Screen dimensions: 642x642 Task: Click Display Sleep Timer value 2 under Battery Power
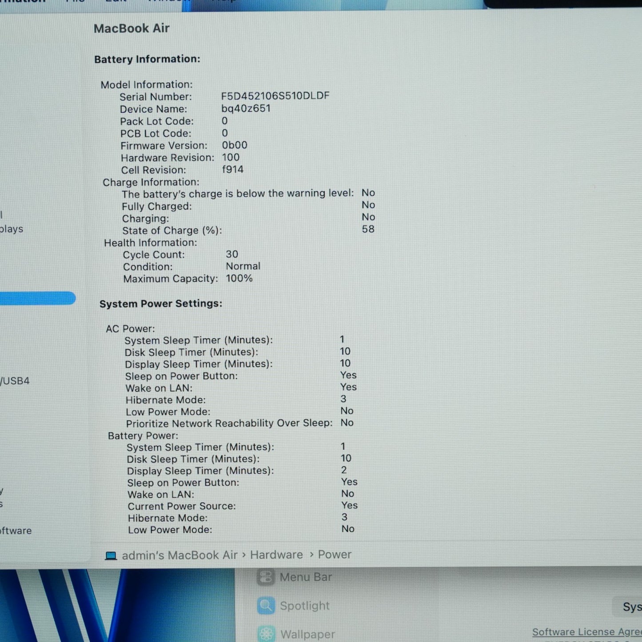(344, 470)
